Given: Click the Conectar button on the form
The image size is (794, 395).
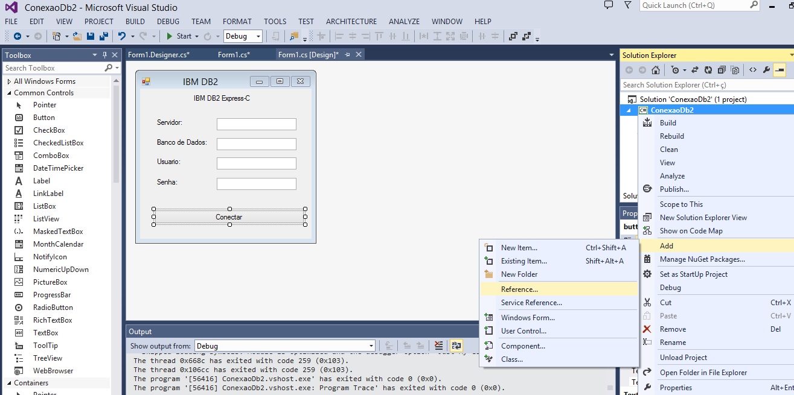Looking at the screenshot, I should [x=229, y=217].
